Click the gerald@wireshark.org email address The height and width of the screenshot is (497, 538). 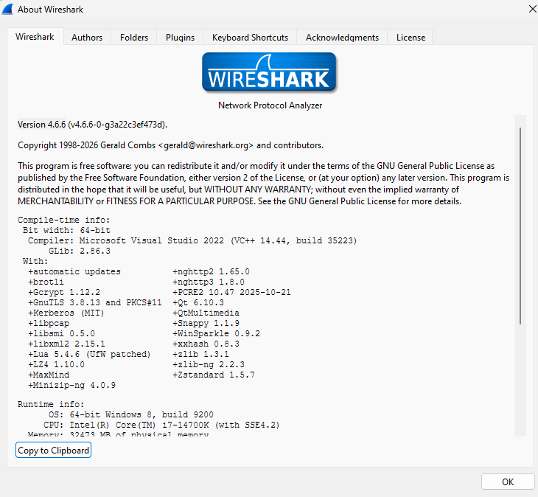[206, 145]
